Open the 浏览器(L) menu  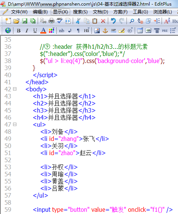click(163, 12)
